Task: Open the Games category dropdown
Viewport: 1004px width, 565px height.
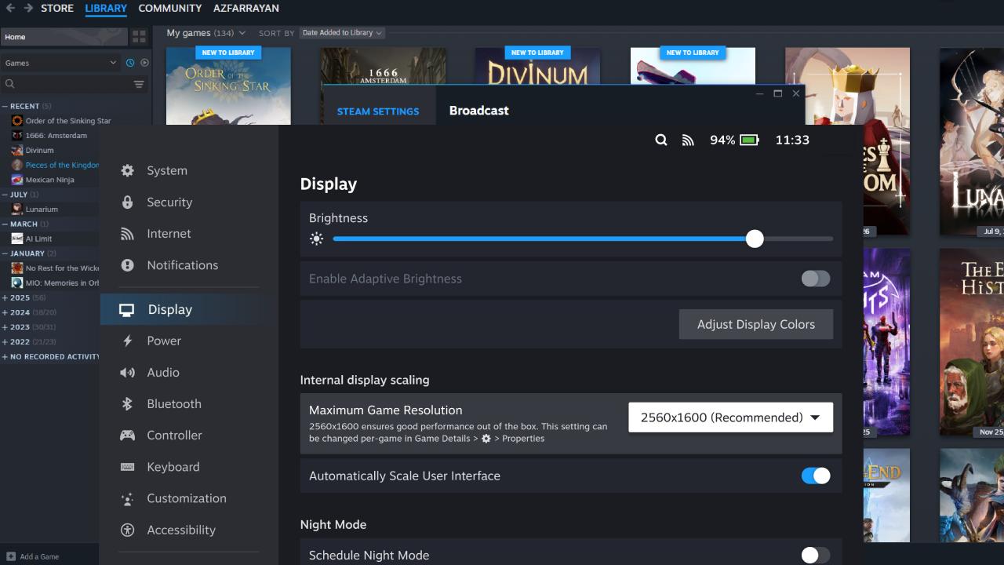Action: (x=60, y=63)
